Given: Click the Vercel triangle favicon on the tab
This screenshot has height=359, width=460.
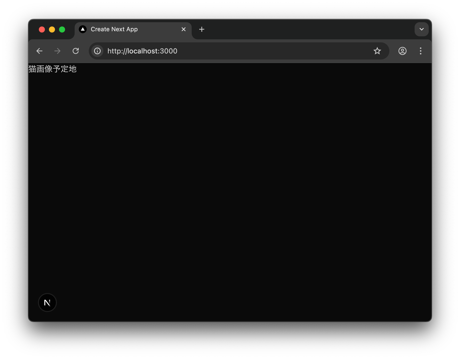Looking at the screenshot, I should (x=83, y=29).
